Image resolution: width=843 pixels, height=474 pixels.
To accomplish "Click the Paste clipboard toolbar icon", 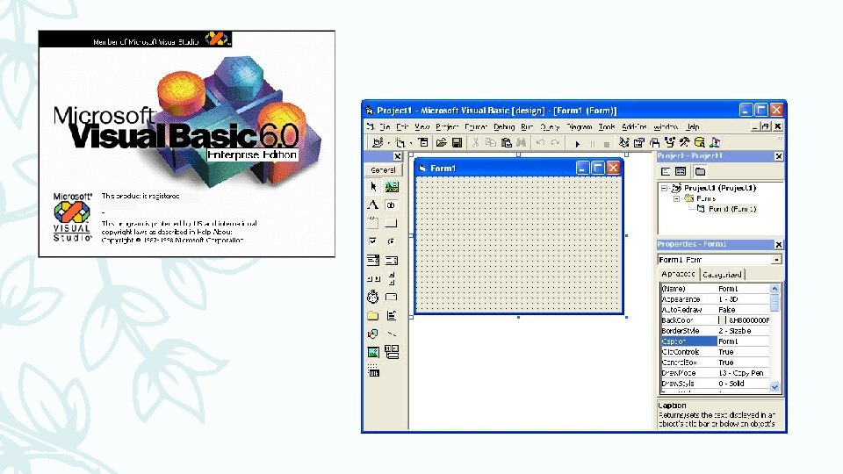I will 507,142.
